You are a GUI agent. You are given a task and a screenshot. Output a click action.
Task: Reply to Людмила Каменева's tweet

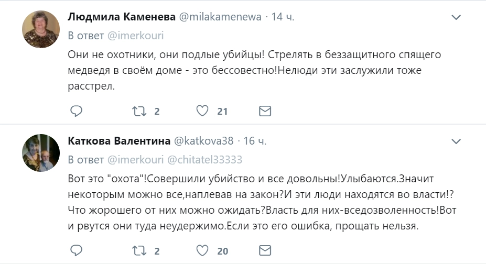tap(77, 111)
